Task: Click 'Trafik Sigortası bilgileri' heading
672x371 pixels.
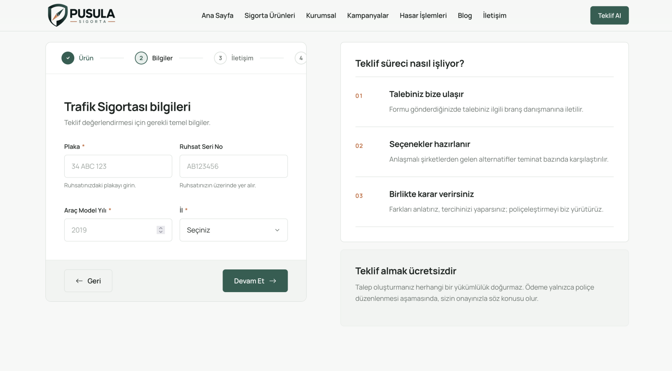Action: [127, 107]
